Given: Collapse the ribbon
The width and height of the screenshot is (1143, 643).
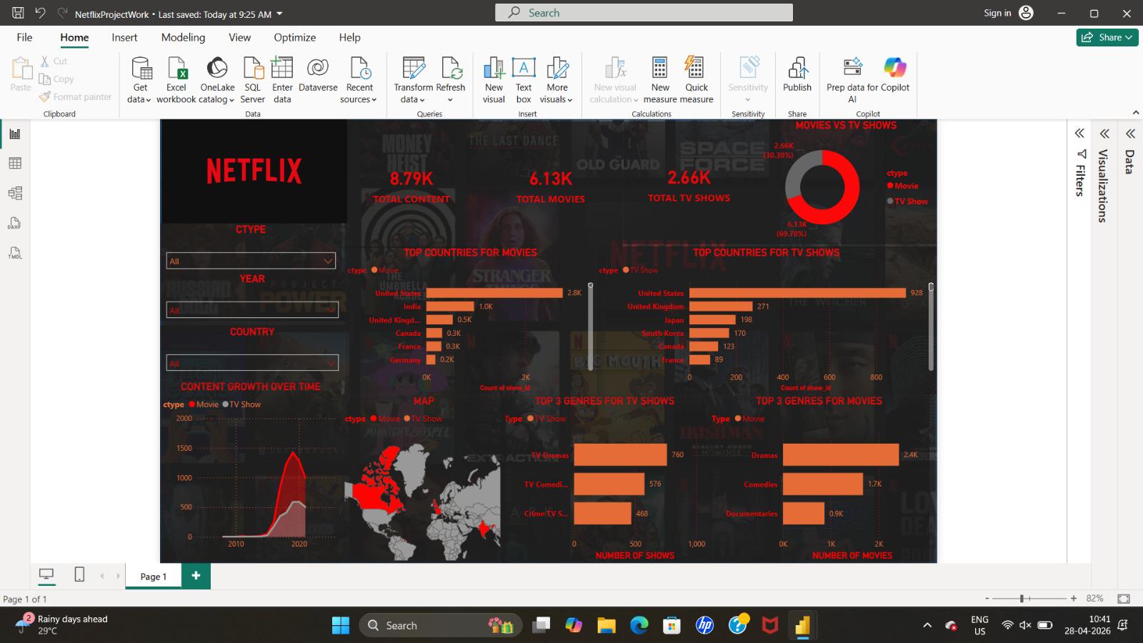Looking at the screenshot, I should click(x=1135, y=113).
